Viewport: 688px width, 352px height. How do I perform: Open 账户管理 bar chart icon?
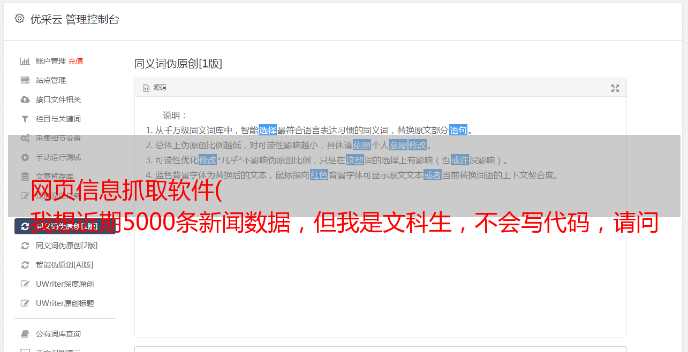coord(25,61)
